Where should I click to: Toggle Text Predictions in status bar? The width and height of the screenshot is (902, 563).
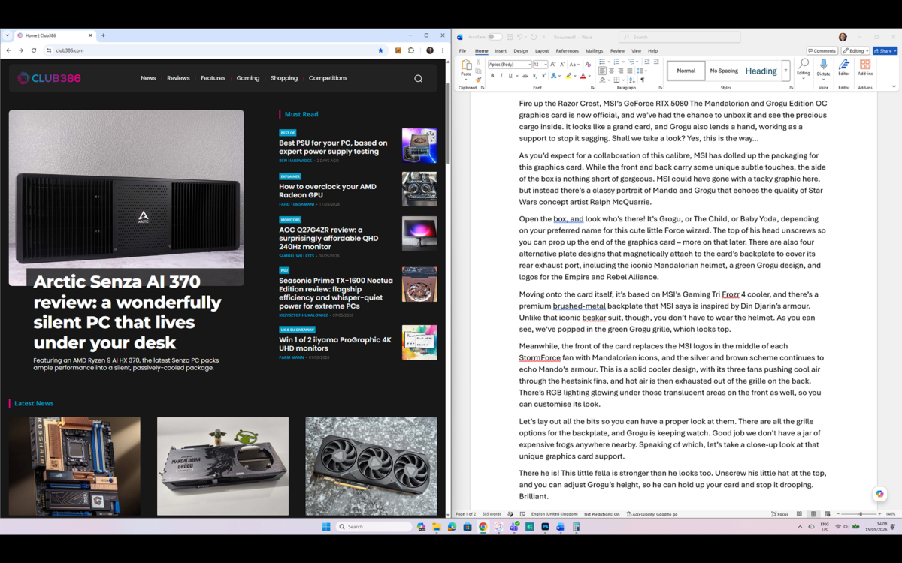[x=601, y=514]
